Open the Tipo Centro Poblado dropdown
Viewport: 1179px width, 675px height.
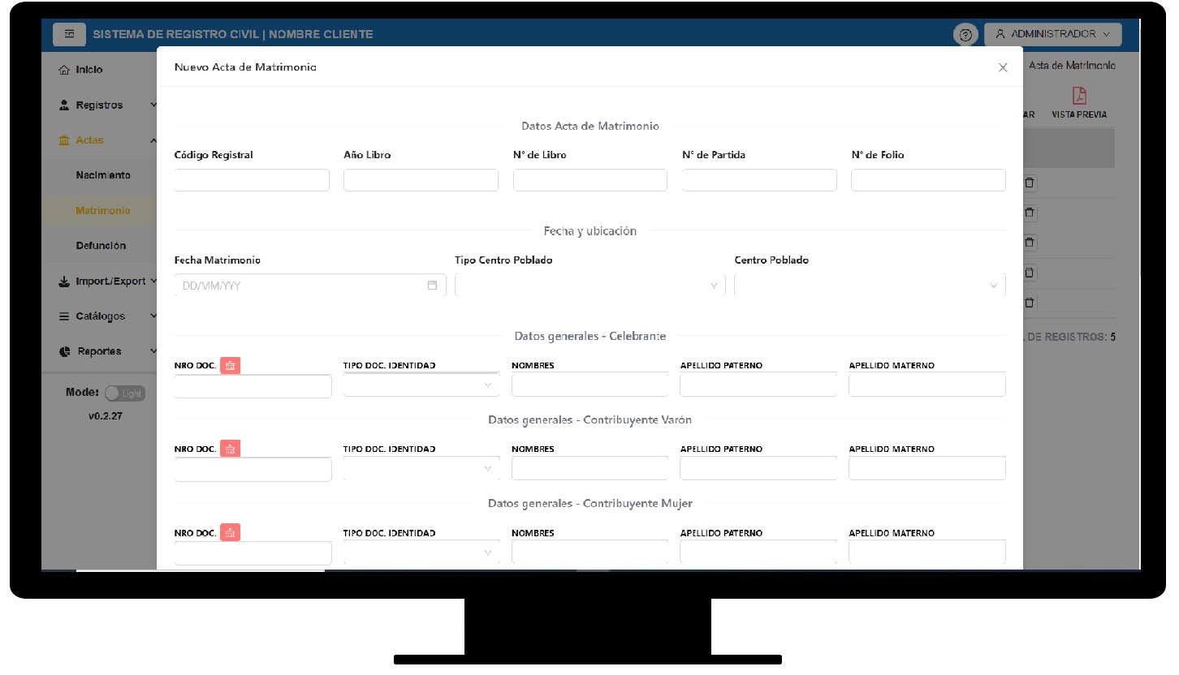coord(589,286)
